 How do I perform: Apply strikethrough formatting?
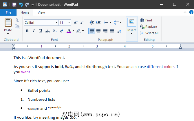pos(47,31)
